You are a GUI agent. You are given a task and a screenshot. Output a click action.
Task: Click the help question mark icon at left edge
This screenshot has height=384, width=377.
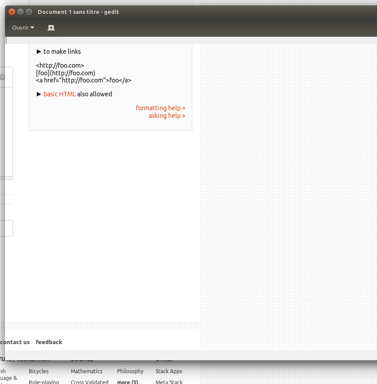(x=2, y=77)
